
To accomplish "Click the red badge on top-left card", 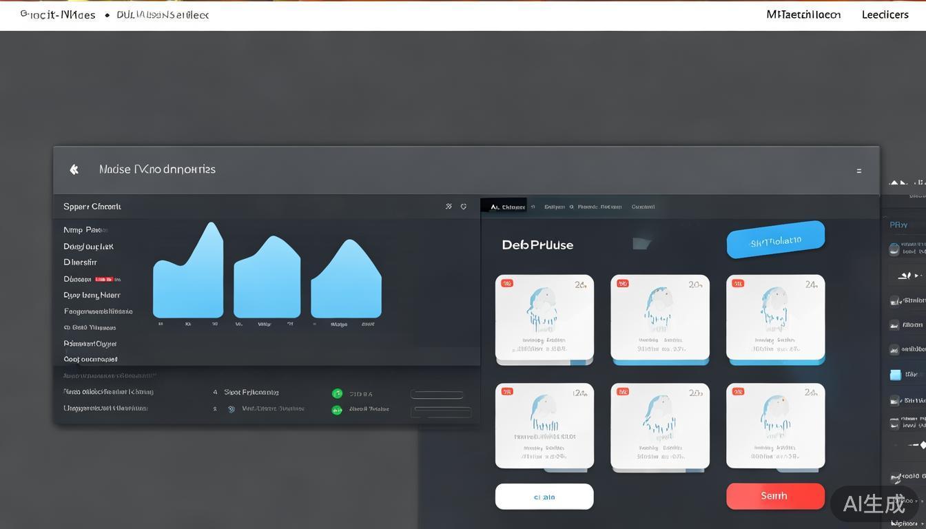I will 507,283.
